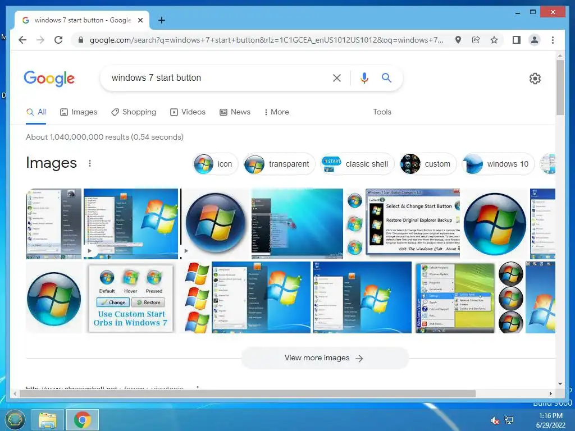Screen dimensions: 575x431
Task: Bookmark this page with the star icon
Action: [494, 40]
